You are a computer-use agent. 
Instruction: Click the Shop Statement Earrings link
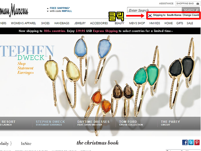pyautogui.click(x=25, y=68)
